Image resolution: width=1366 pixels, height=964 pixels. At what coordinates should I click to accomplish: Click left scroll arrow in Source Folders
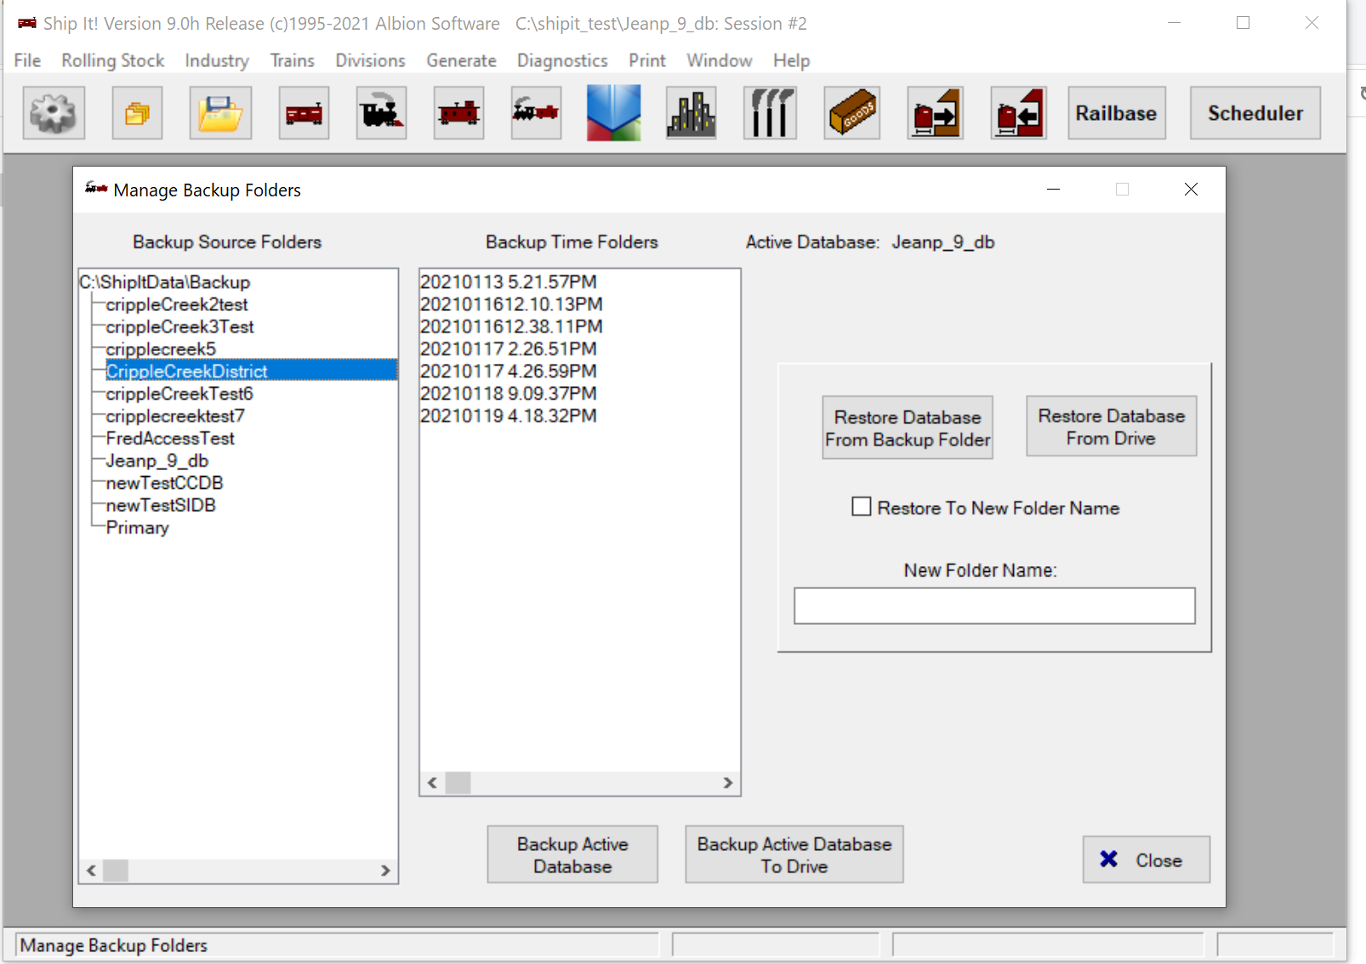[x=92, y=870]
